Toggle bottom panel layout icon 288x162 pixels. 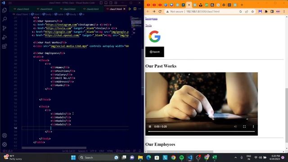click(x=106, y=3)
